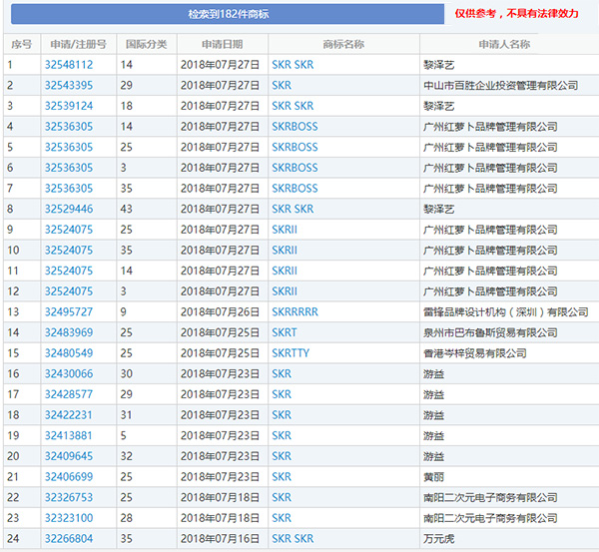Click the SKRTTY trademark name
This screenshot has width=599, height=552.
291,353
